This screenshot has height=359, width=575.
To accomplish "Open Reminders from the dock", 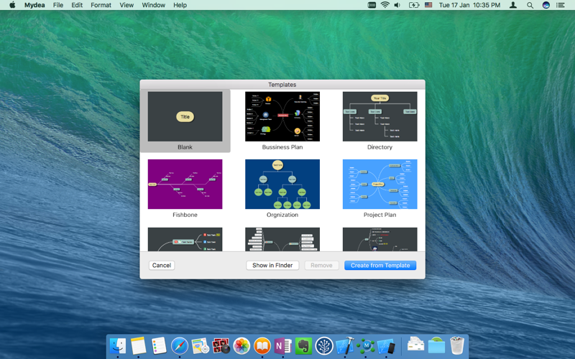I will click(159, 346).
